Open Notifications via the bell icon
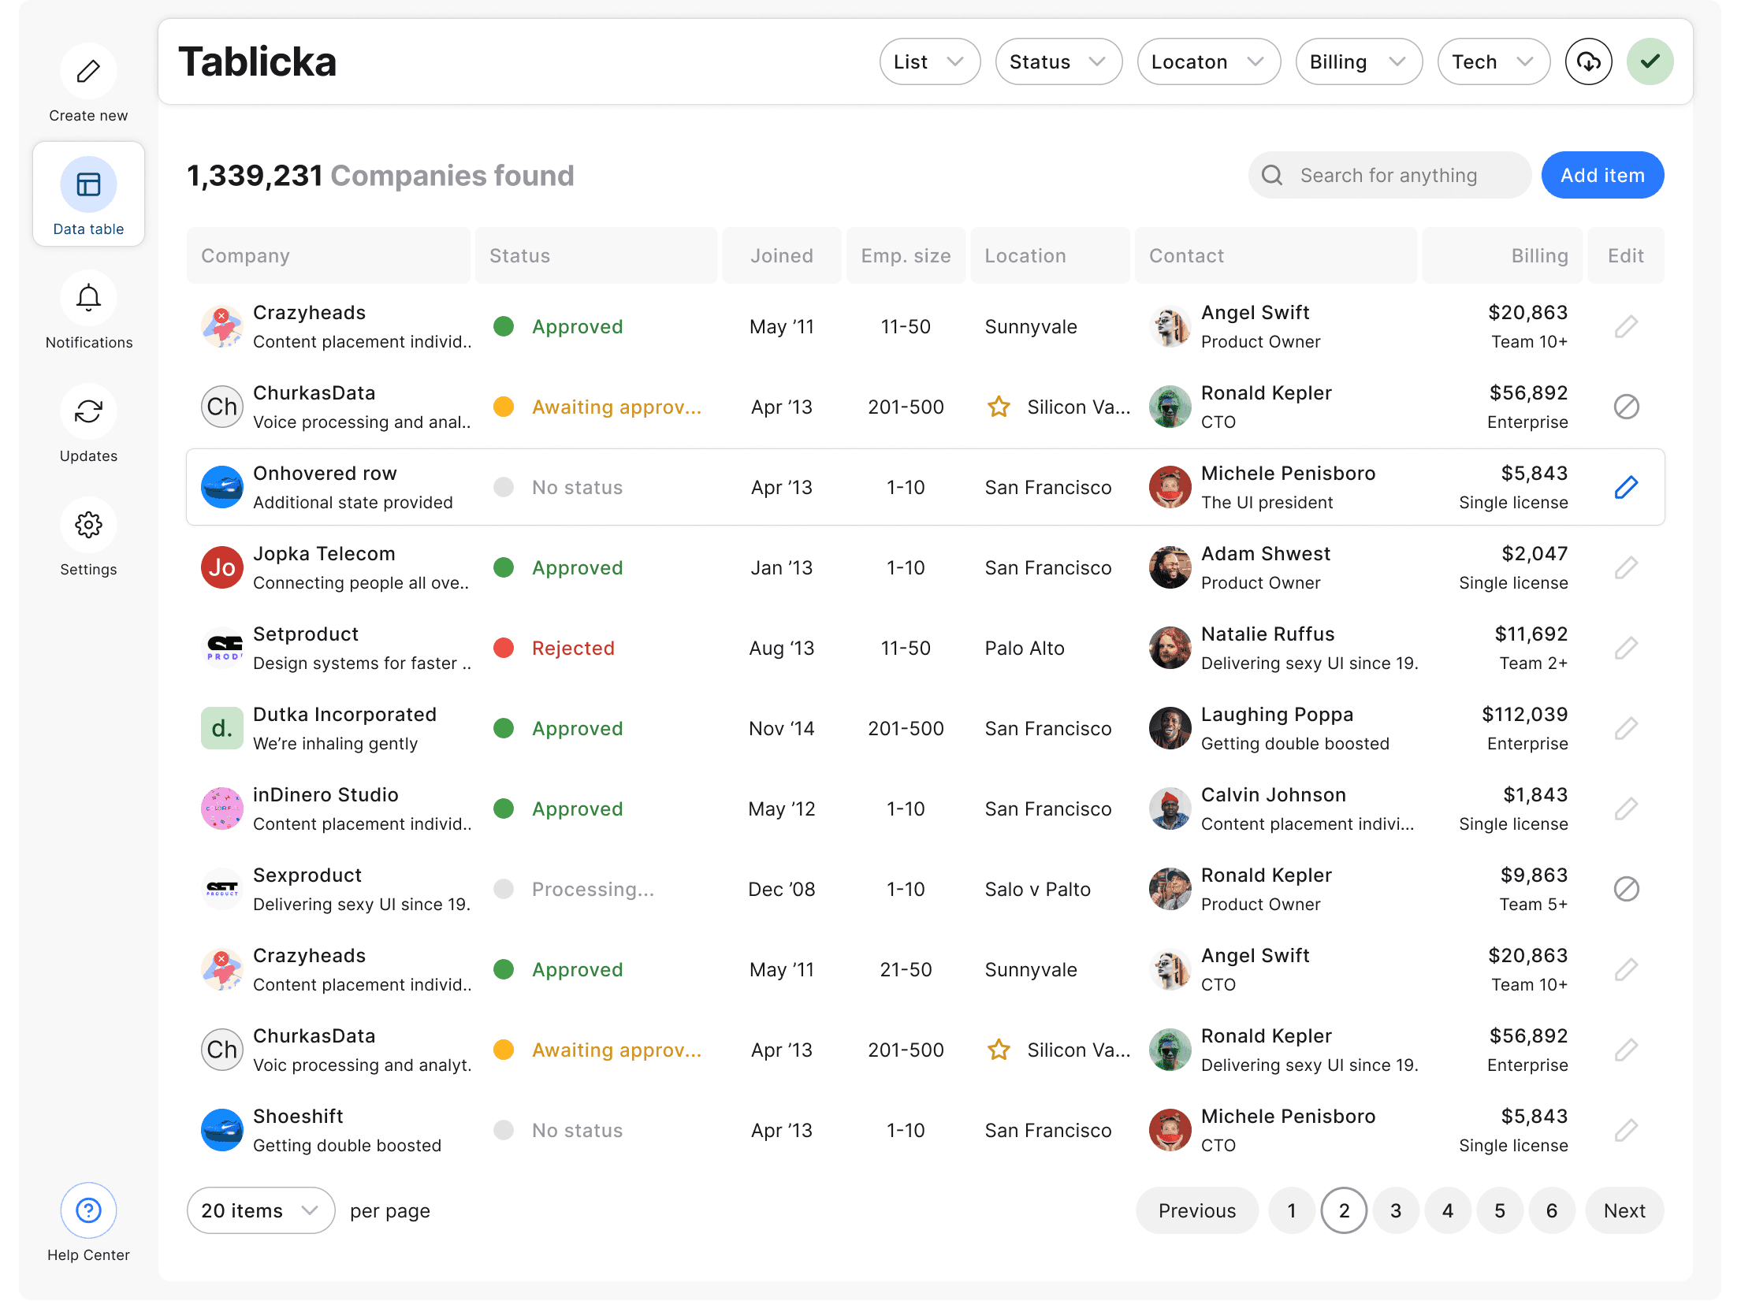 [x=88, y=298]
